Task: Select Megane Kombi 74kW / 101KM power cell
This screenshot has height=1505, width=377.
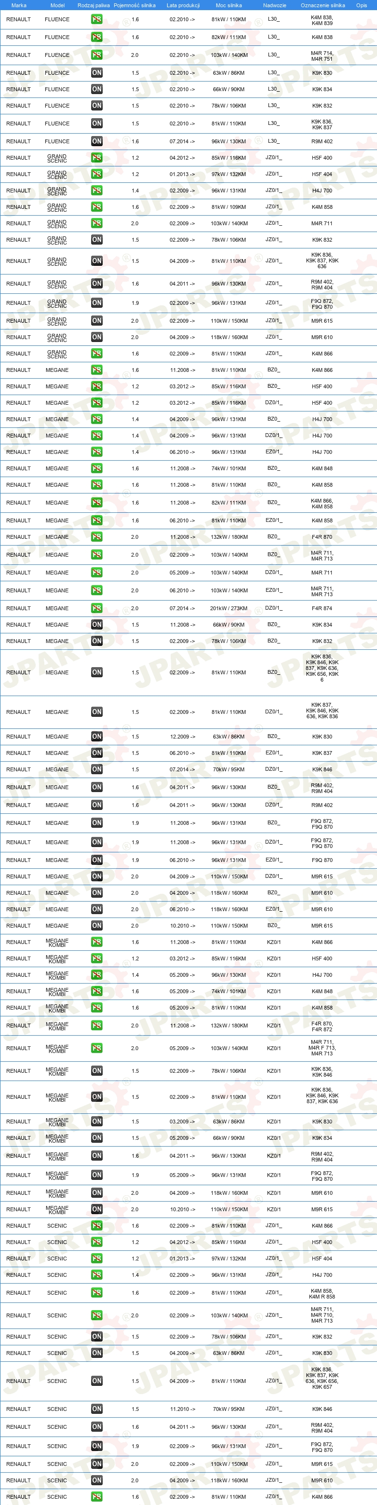Action: click(x=229, y=991)
